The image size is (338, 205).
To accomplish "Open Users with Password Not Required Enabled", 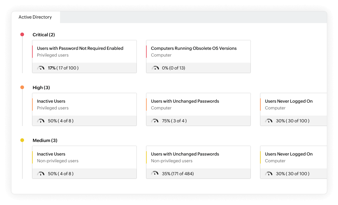I will [80, 48].
